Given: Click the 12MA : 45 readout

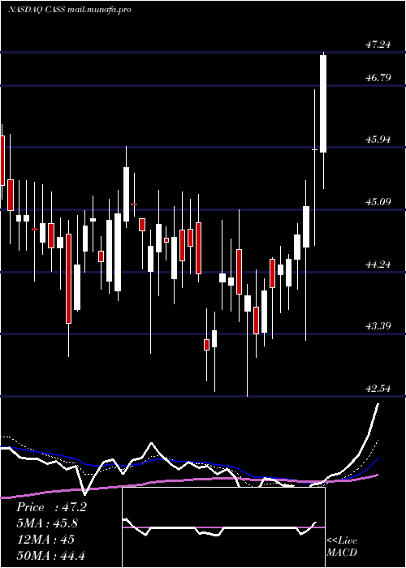Looking at the screenshot, I should (45, 539).
